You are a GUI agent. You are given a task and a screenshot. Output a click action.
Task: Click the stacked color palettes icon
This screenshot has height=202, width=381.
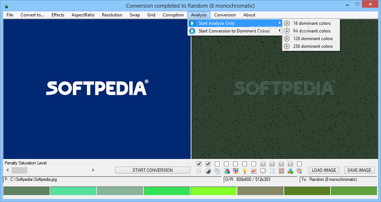point(300,171)
